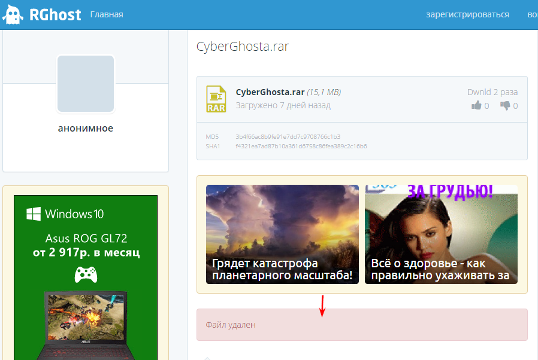Open the Всё о здоровье ad thumbnail

click(x=441, y=234)
